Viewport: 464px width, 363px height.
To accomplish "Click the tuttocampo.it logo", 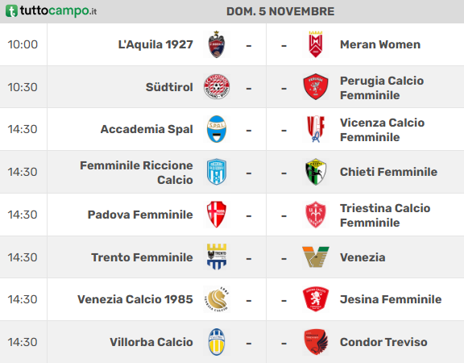I will [x=52, y=11].
